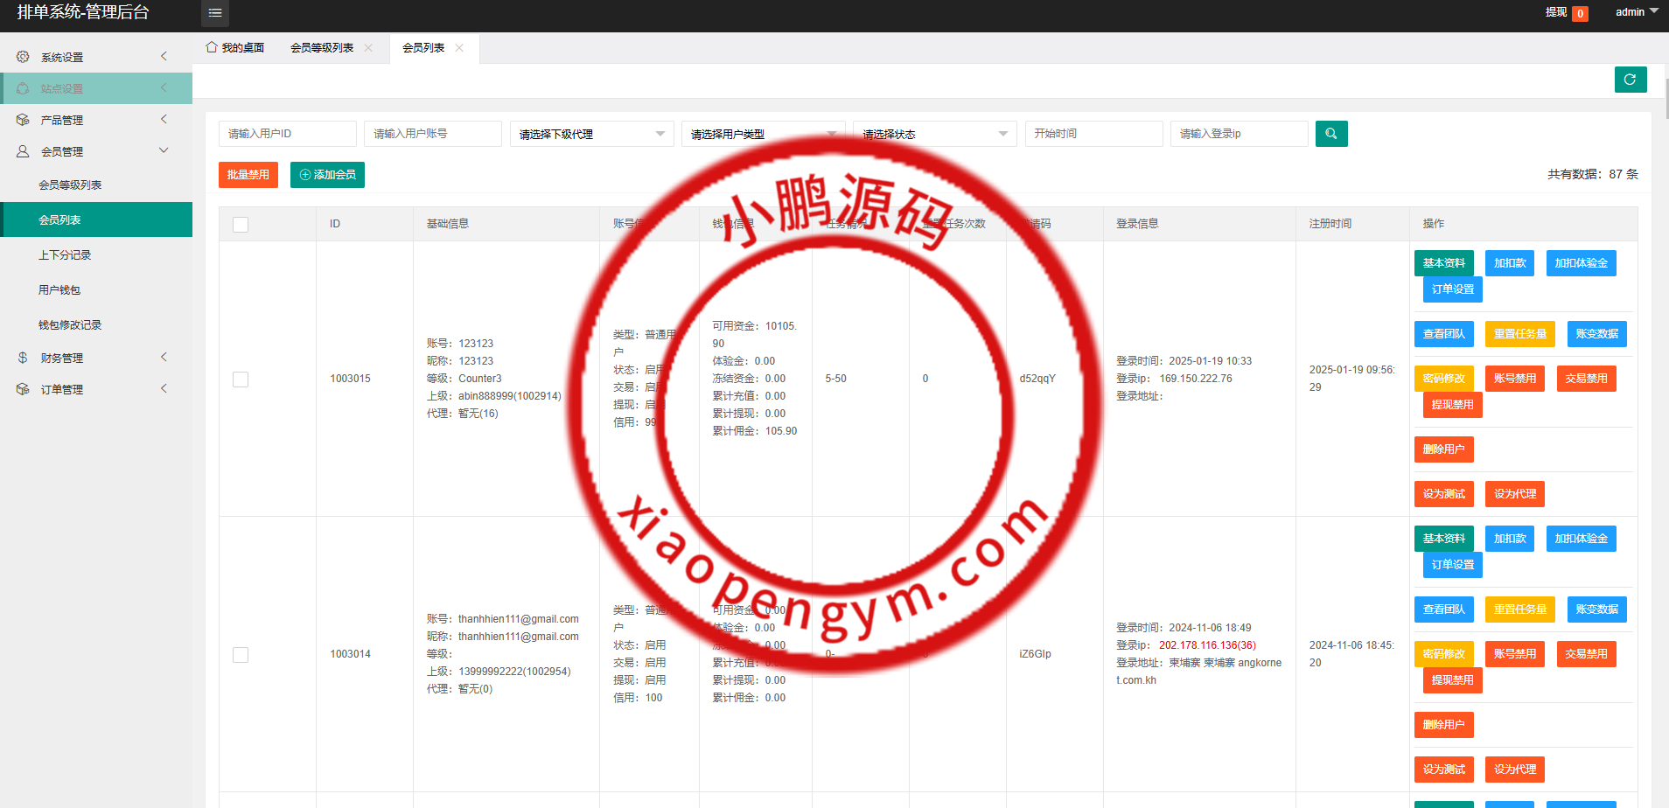Click the member management person icon

pyautogui.click(x=23, y=151)
